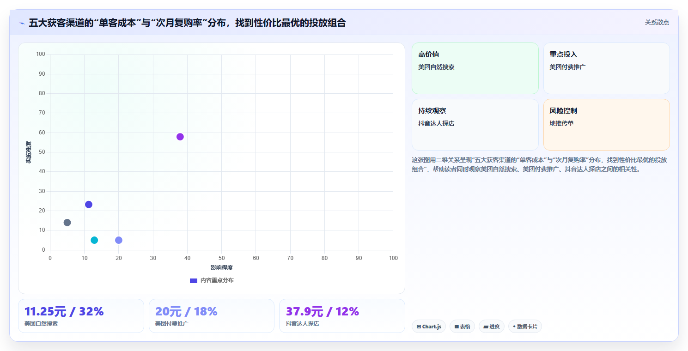Click 美团自然搜索 inside the 高价值 card
Screen dimensions: 688x351
point(436,67)
